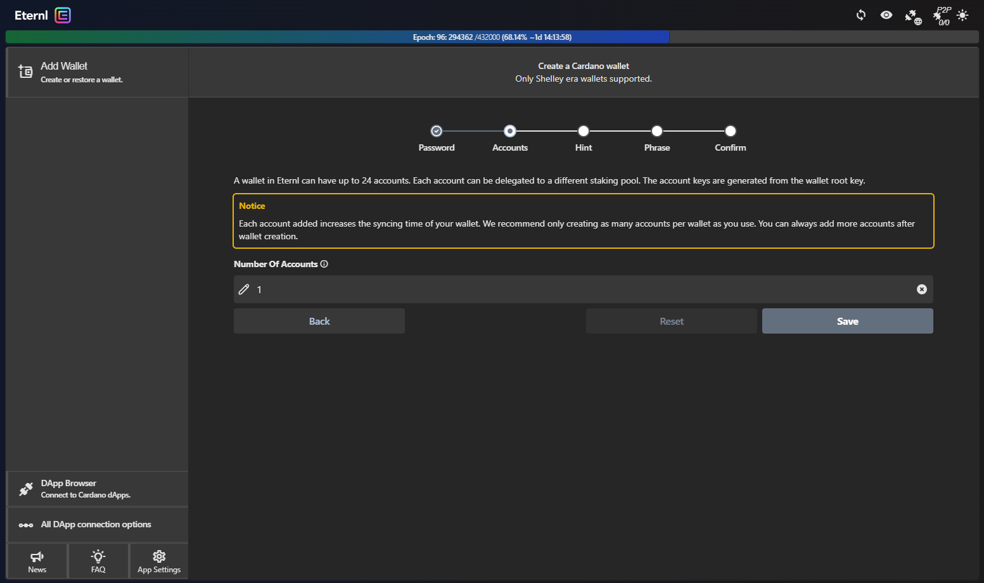Click the Reset button
Image resolution: width=984 pixels, height=583 pixels.
pos(672,321)
